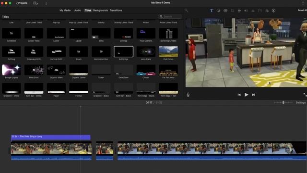Select the Lower Third title thumbnail

34,33
